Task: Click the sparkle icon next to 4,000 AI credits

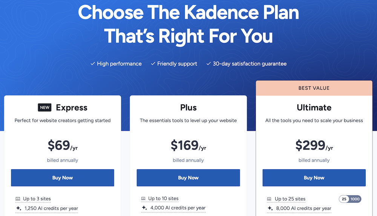Action: click(144, 208)
